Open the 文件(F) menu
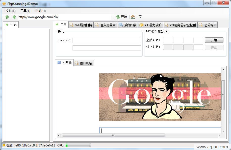The height and width of the screenshot is (150, 231). [x=11, y=11]
